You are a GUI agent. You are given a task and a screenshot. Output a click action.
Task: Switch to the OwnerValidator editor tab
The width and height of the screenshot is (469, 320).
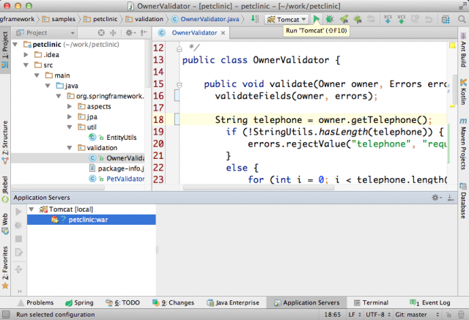pyautogui.click(x=194, y=33)
